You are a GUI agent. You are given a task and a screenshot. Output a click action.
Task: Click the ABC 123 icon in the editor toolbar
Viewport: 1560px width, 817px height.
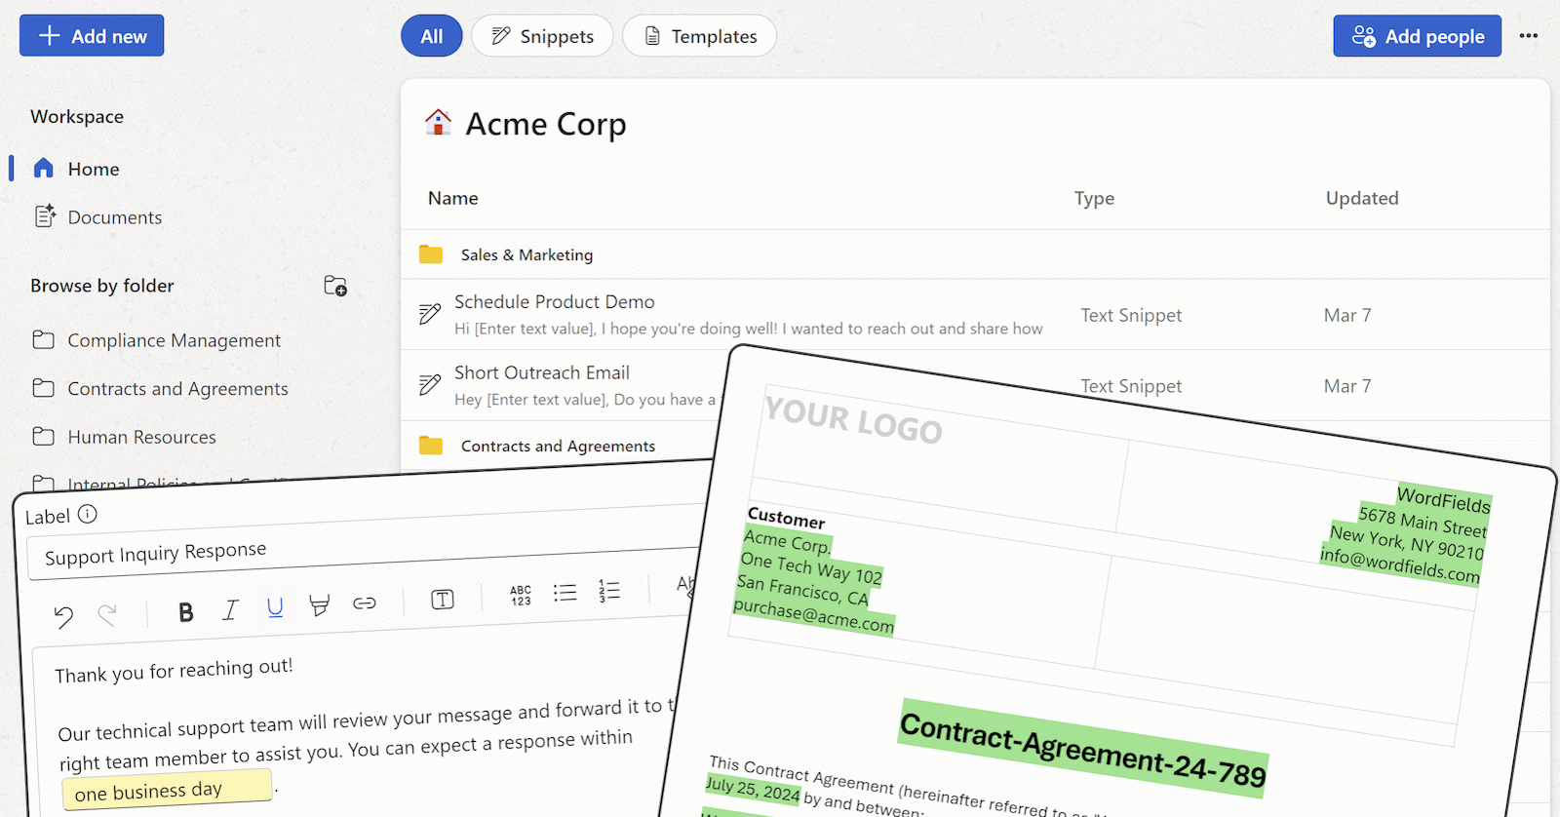(521, 595)
